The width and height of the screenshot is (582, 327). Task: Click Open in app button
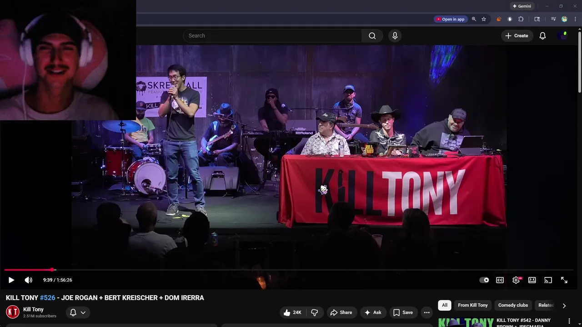pos(451,19)
